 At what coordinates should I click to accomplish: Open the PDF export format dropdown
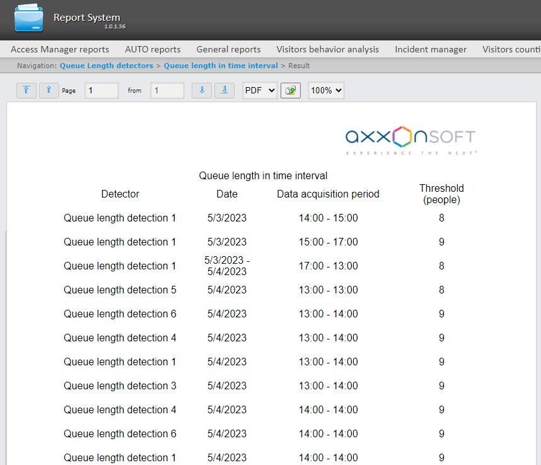click(x=260, y=90)
